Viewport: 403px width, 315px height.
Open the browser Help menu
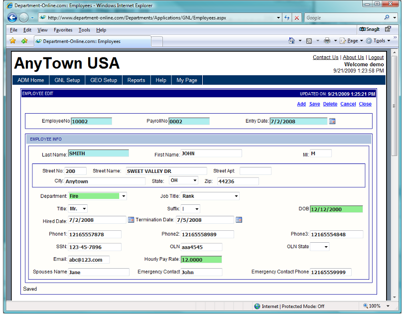(x=101, y=30)
